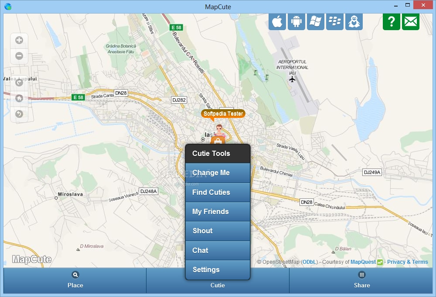Click Bulevardul Chimiei street label
Viewport: 436px width, 297px height.
[276, 171]
